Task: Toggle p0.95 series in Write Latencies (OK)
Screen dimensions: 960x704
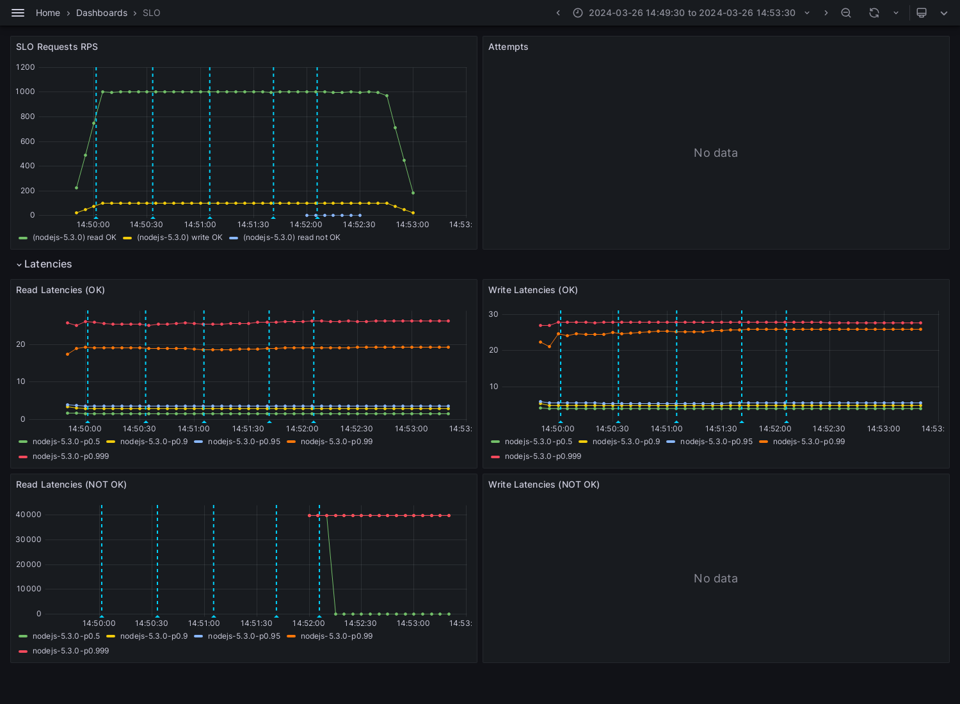Action: (716, 442)
